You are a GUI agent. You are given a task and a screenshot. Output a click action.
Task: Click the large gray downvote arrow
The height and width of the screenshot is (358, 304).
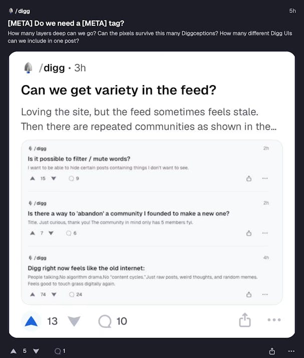pyautogui.click(x=74, y=321)
